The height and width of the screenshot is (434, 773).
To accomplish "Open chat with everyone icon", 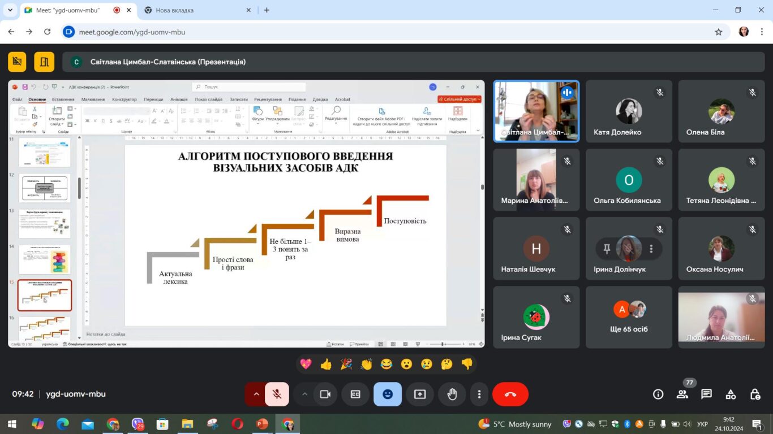I will pyautogui.click(x=706, y=394).
